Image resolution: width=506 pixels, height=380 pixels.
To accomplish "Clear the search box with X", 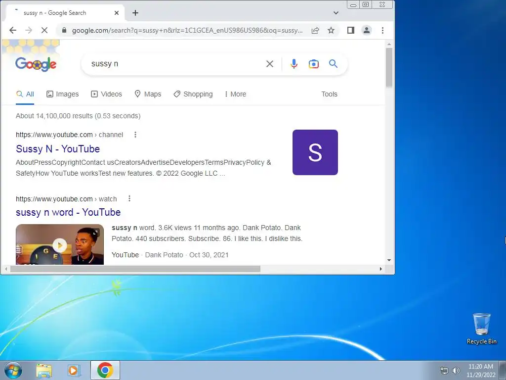I will [x=270, y=64].
